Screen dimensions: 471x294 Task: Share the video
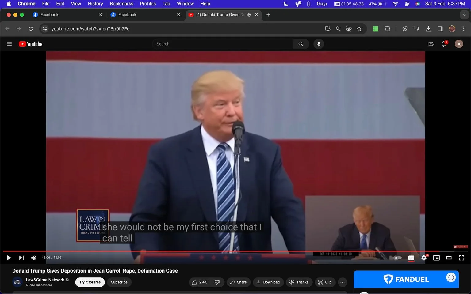coord(238,282)
